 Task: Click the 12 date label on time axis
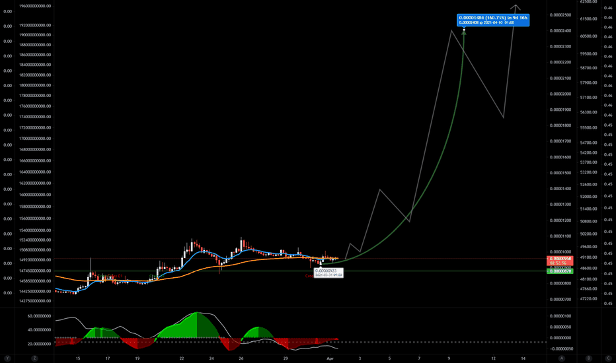pos(494,358)
